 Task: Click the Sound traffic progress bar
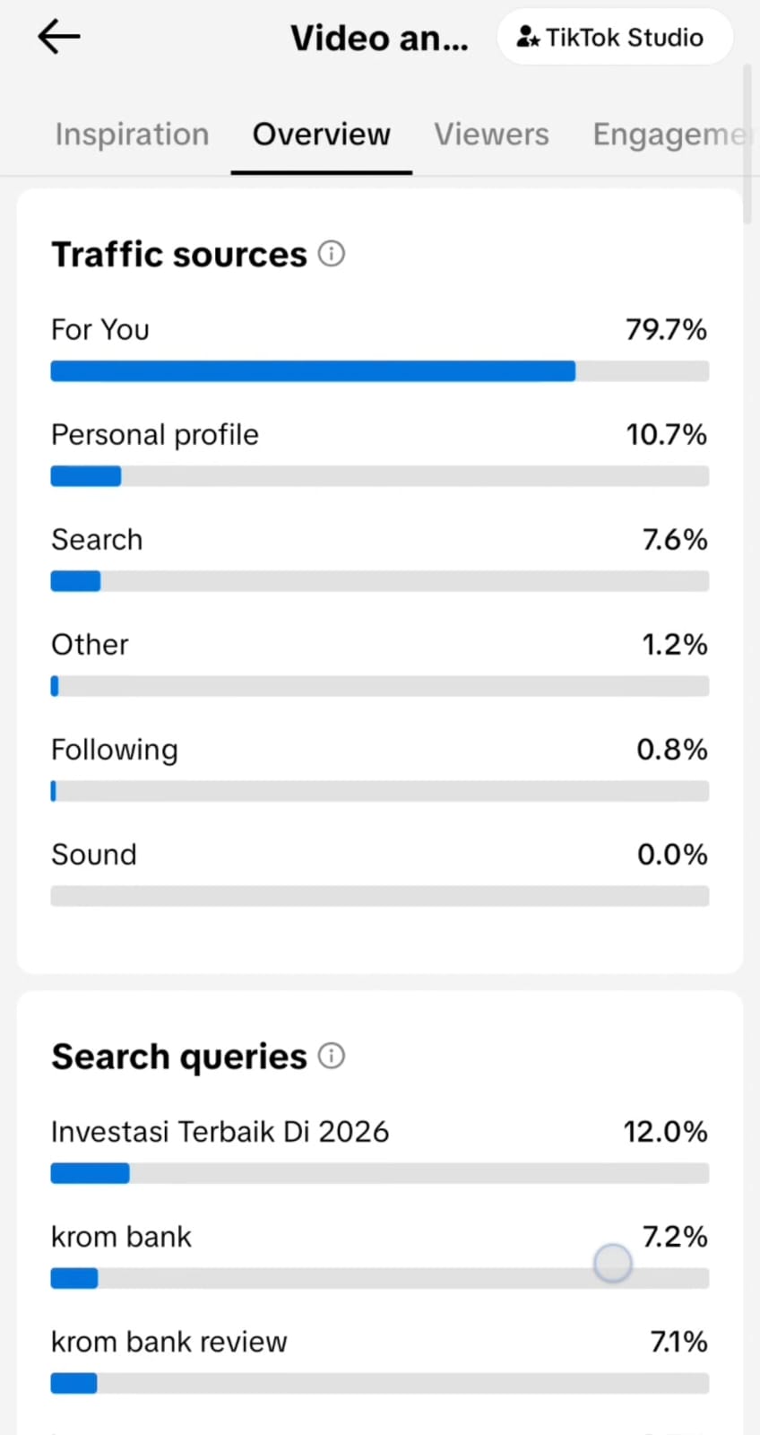[x=379, y=896]
